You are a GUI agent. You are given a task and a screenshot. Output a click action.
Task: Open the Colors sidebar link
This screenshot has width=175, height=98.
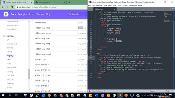pos(9,52)
